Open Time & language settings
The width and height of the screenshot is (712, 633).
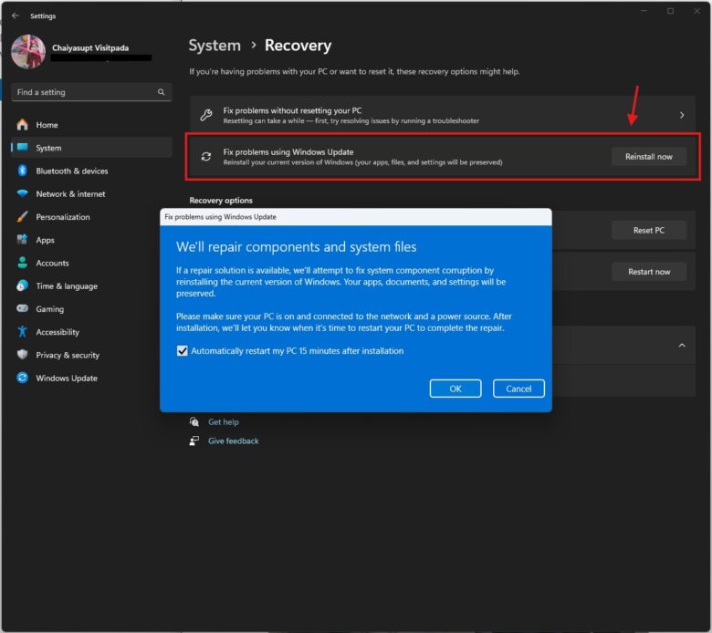(66, 286)
